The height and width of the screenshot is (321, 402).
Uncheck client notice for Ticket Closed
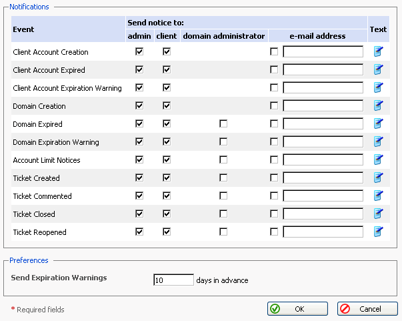(x=167, y=214)
